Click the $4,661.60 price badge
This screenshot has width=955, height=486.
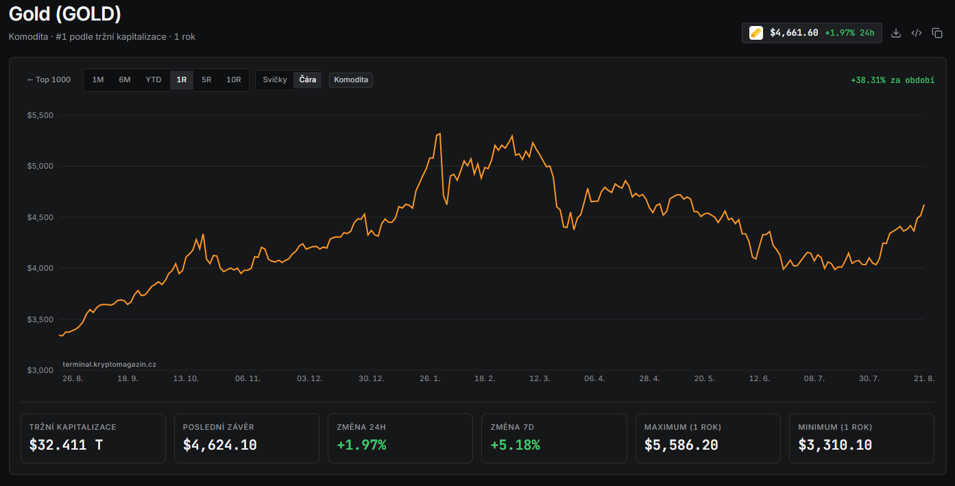812,33
